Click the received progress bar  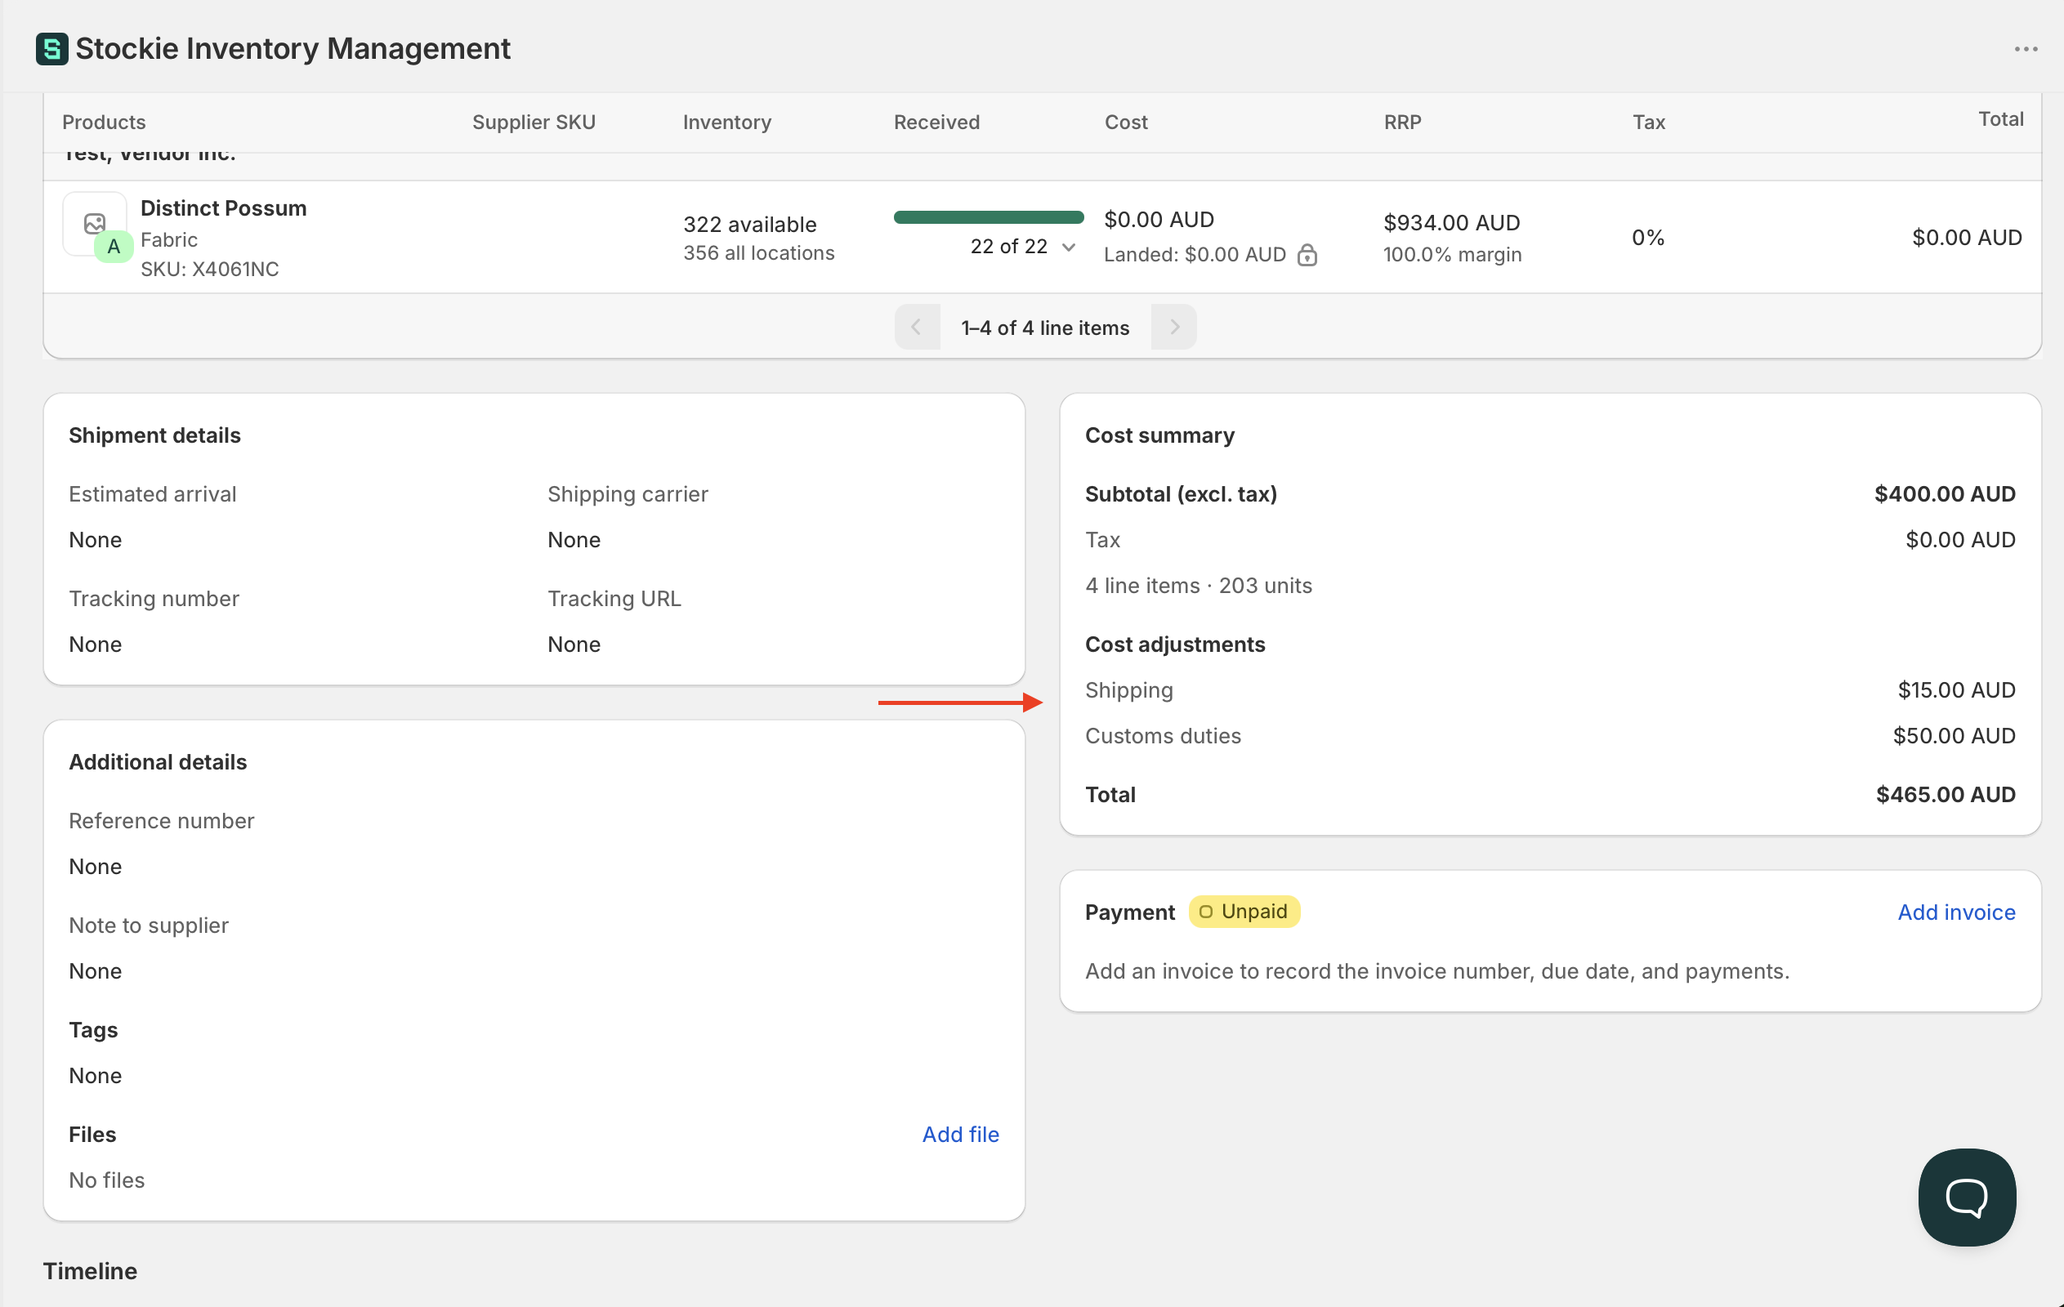[989, 216]
